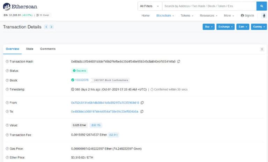Open the Gaming dropdown button
Image resolution: width=268 pixels, height=162 pixels.
click(x=259, y=27)
